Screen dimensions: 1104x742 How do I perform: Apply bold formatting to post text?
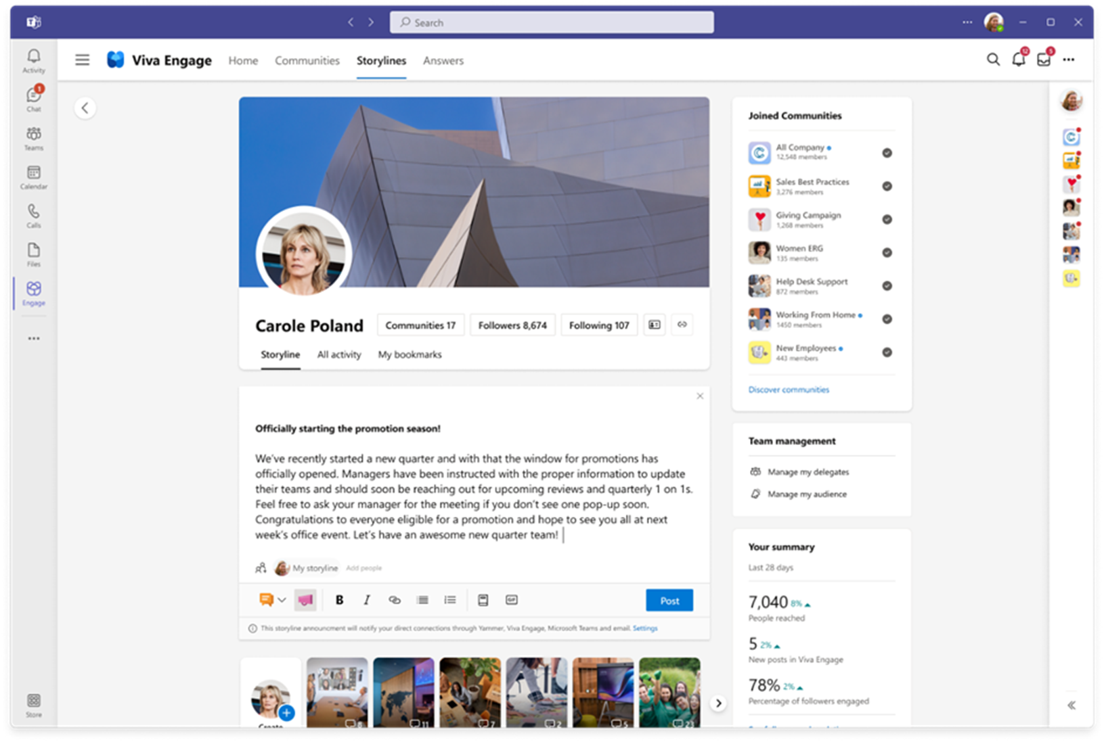pyautogui.click(x=340, y=600)
